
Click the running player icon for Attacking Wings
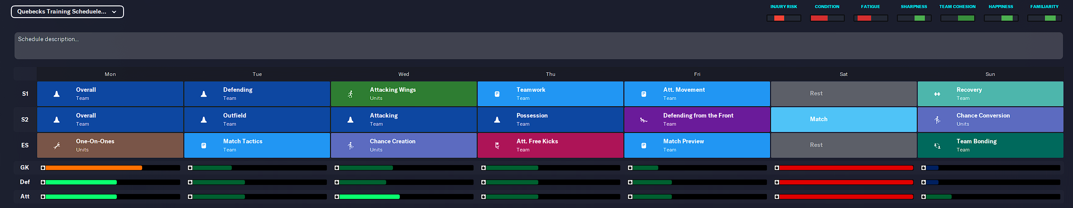point(350,94)
